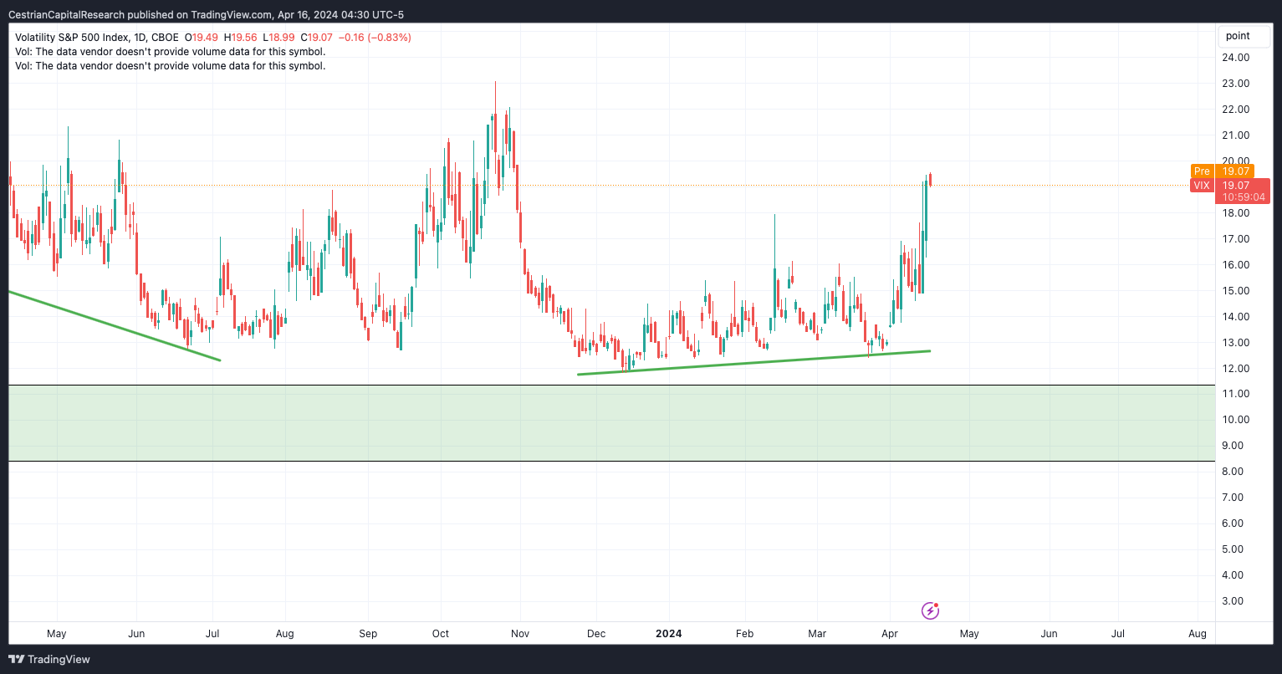Open the 'point' scale label at the top right

coord(1238,36)
